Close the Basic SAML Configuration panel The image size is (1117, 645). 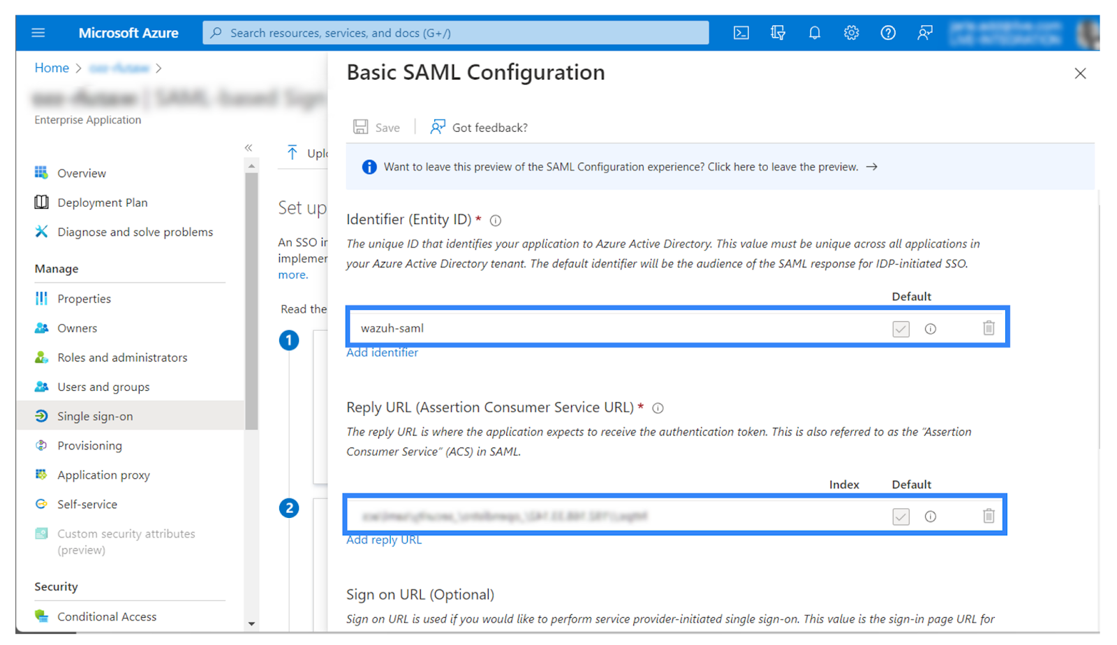tap(1080, 73)
